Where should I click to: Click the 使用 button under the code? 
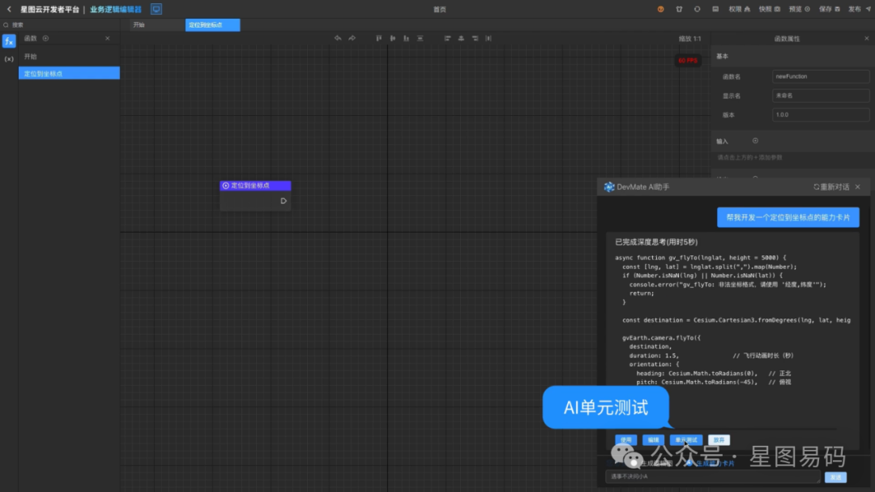[625, 440]
